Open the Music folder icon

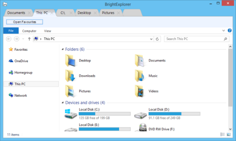coord(140,76)
